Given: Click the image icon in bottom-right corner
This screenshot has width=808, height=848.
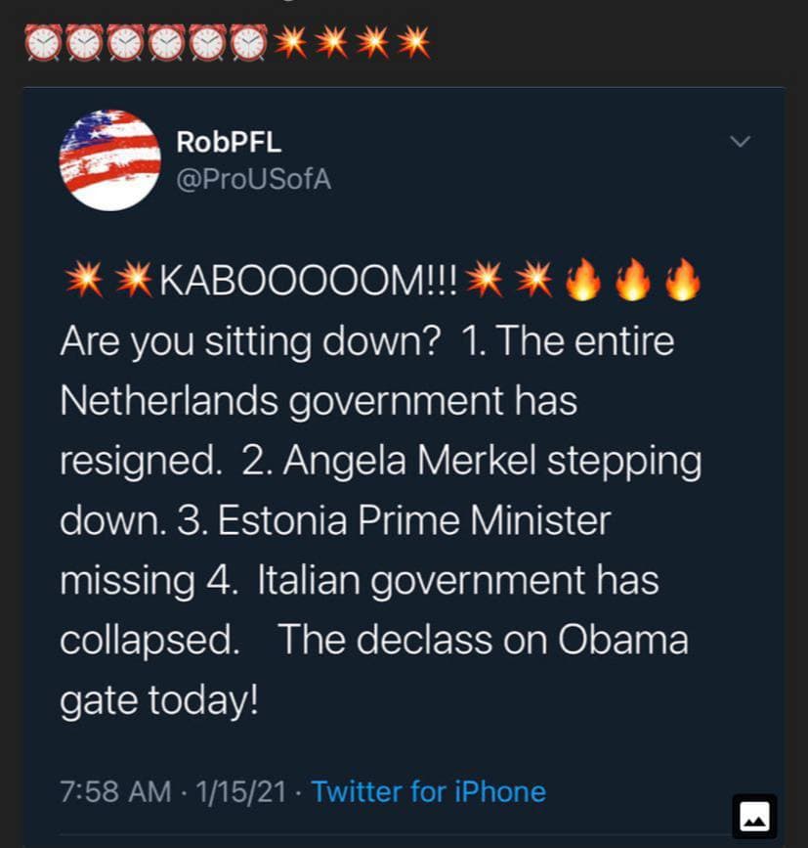Looking at the screenshot, I should pyautogui.click(x=754, y=817).
